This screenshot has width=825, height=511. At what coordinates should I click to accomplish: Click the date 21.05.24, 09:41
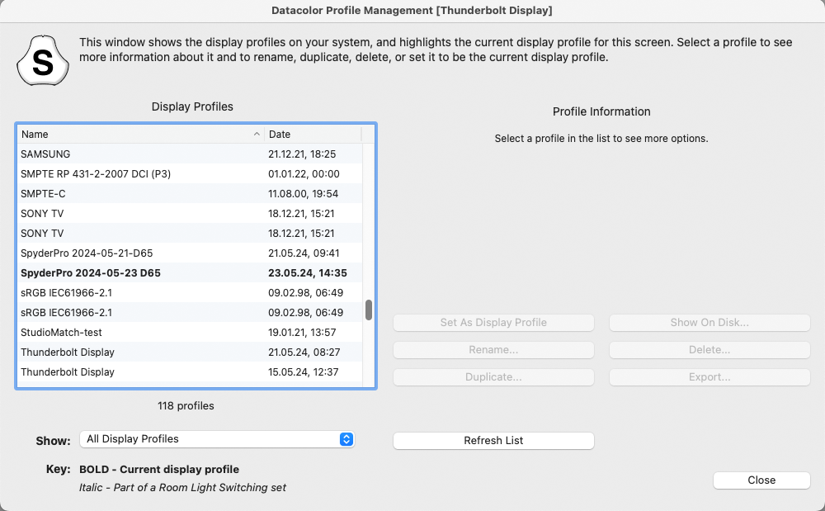304,253
